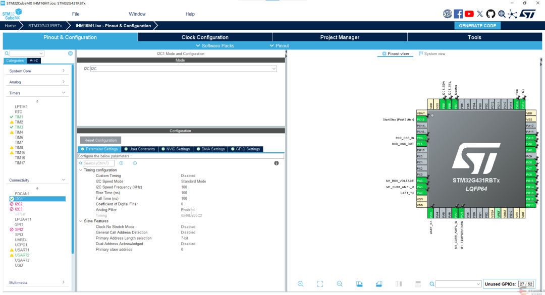Open the User Constants tab
Viewport: 545px width, 295px height.
139,149
